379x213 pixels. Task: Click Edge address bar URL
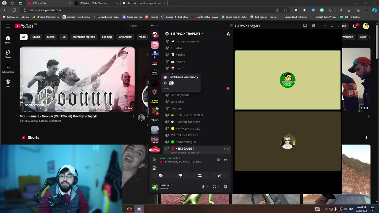[45, 10]
